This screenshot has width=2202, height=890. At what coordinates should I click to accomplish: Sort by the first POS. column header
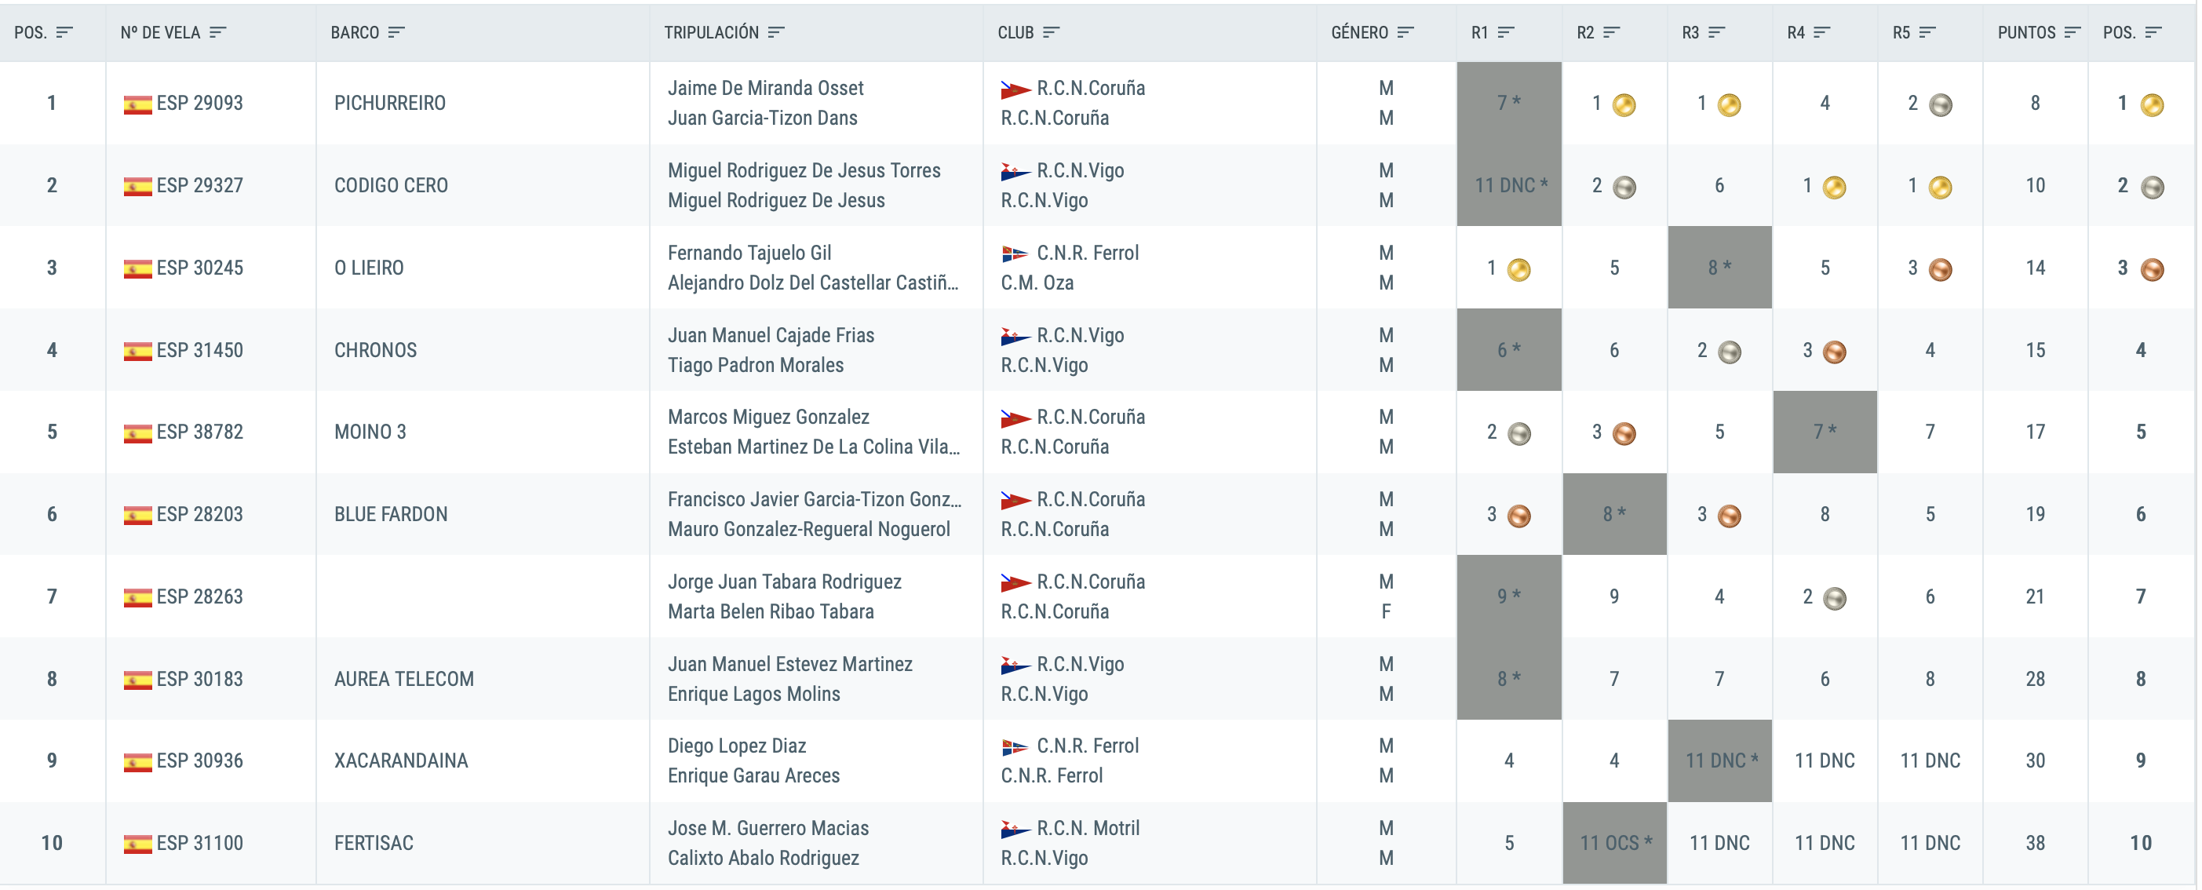(42, 32)
